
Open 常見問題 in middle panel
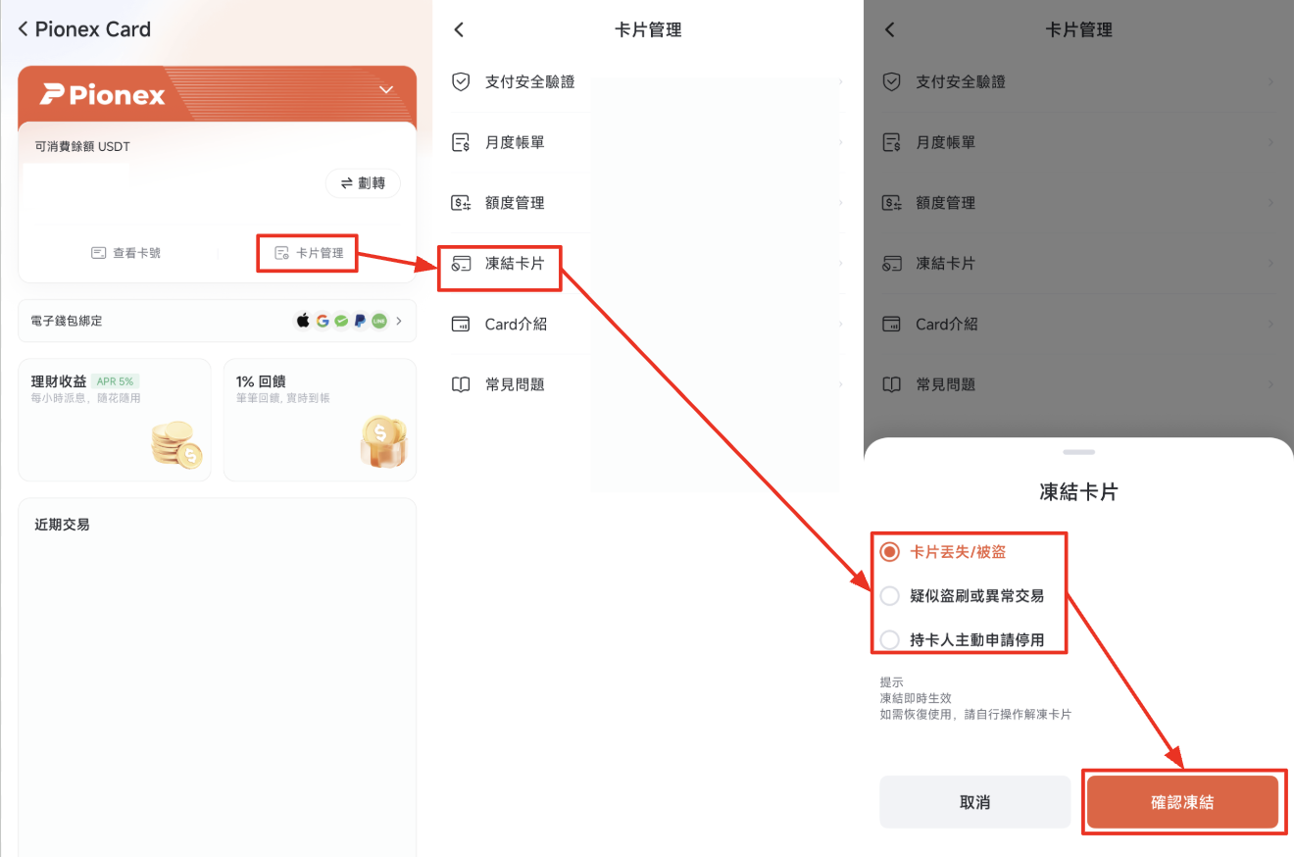pos(647,384)
